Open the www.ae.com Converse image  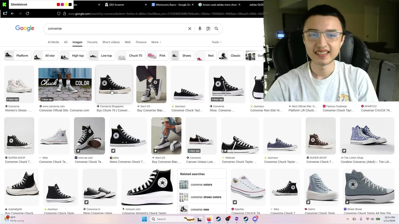(x=89, y=136)
